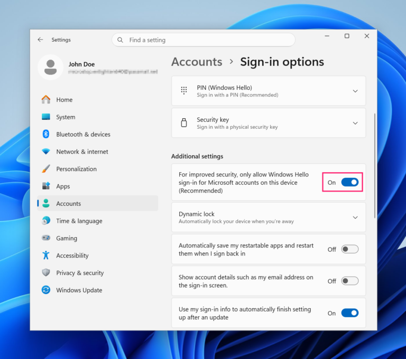Click the John Doe account name
This screenshot has height=359, width=406.
[81, 64]
